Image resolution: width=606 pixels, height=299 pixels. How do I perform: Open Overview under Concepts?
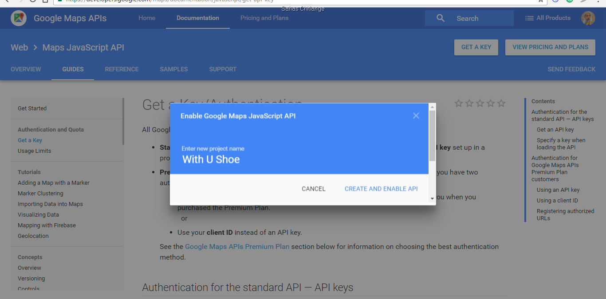click(29, 268)
